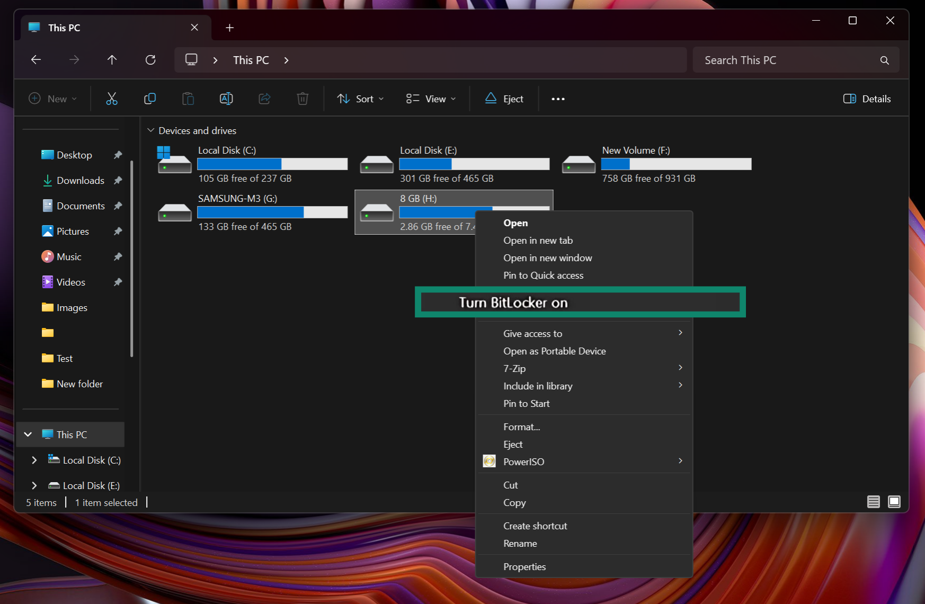Click the Share icon in the toolbar

pyautogui.click(x=264, y=99)
